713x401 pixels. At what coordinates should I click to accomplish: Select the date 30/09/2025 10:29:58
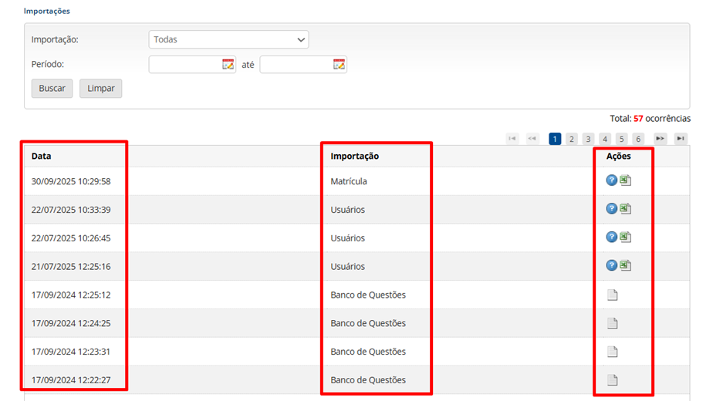(71, 181)
